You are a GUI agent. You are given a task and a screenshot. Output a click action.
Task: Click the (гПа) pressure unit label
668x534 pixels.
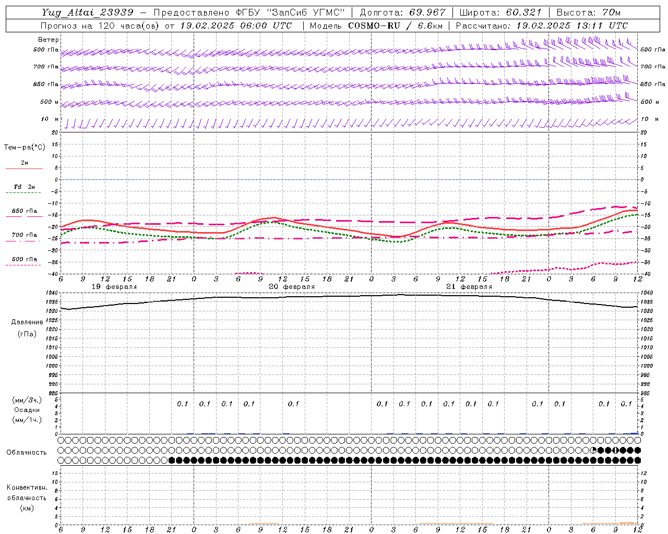pos(27,334)
